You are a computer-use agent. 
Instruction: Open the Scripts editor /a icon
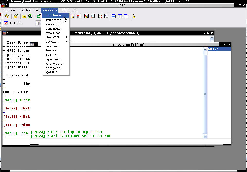click(38, 16)
